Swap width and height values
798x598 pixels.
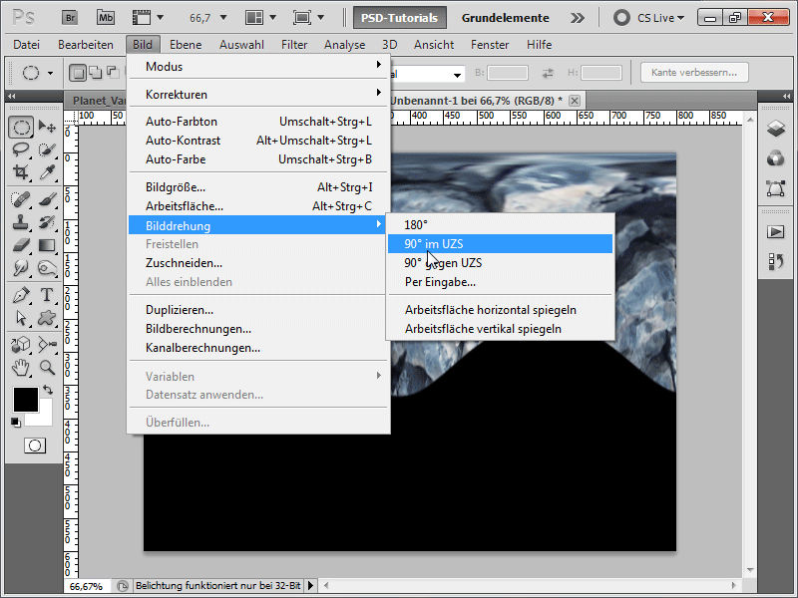(x=548, y=73)
